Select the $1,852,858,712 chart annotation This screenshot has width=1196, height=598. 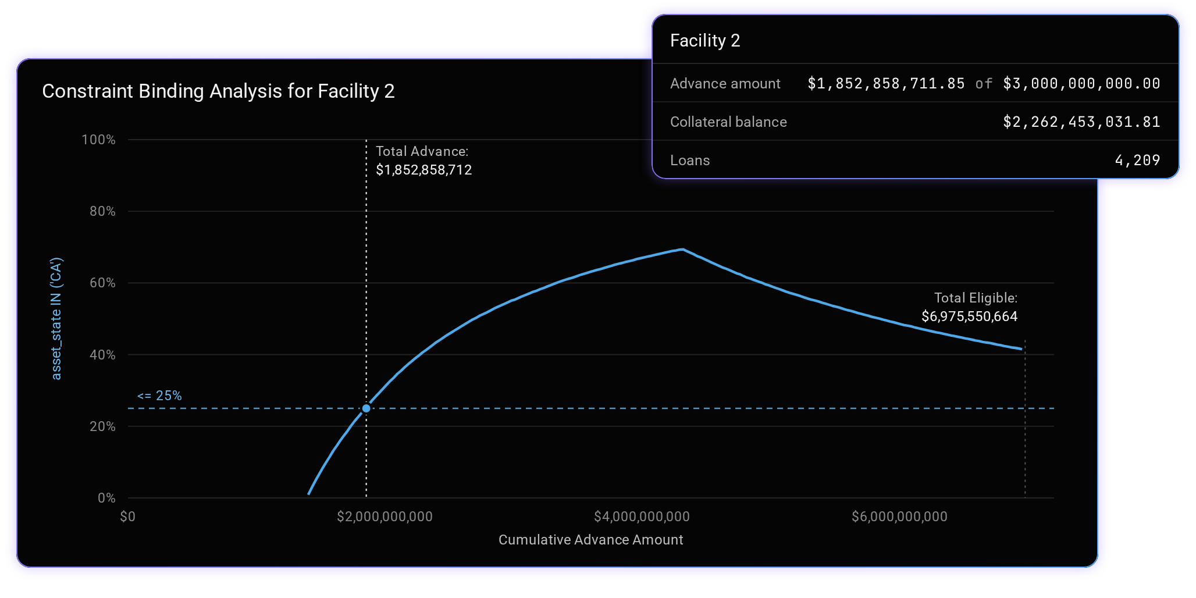424,170
